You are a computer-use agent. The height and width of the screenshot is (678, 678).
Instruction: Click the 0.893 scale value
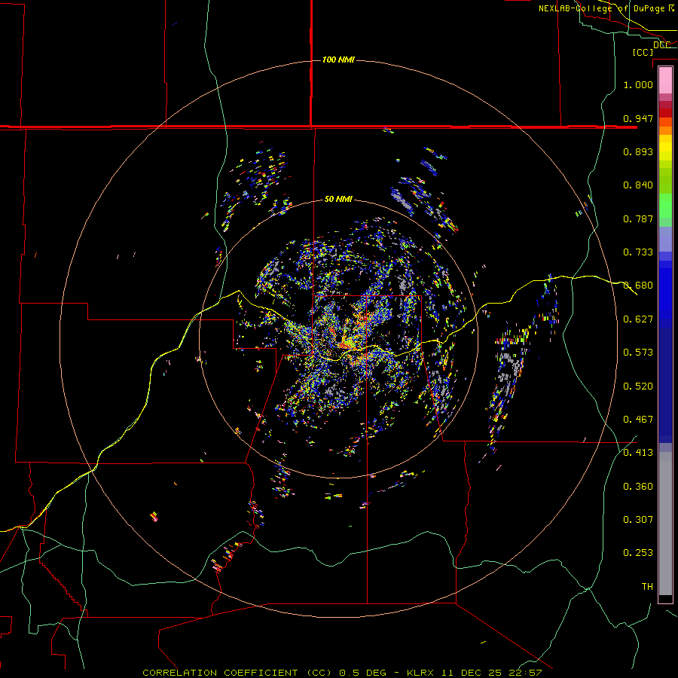[x=638, y=151]
